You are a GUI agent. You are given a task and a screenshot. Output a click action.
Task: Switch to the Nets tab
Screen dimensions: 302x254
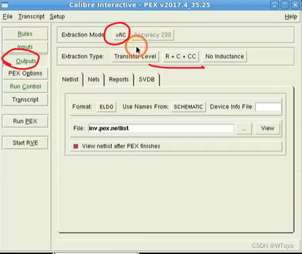coord(93,79)
